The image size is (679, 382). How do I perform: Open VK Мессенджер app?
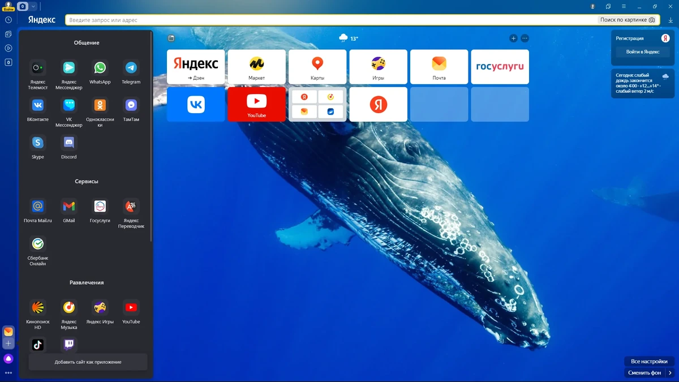pyautogui.click(x=69, y=105)
